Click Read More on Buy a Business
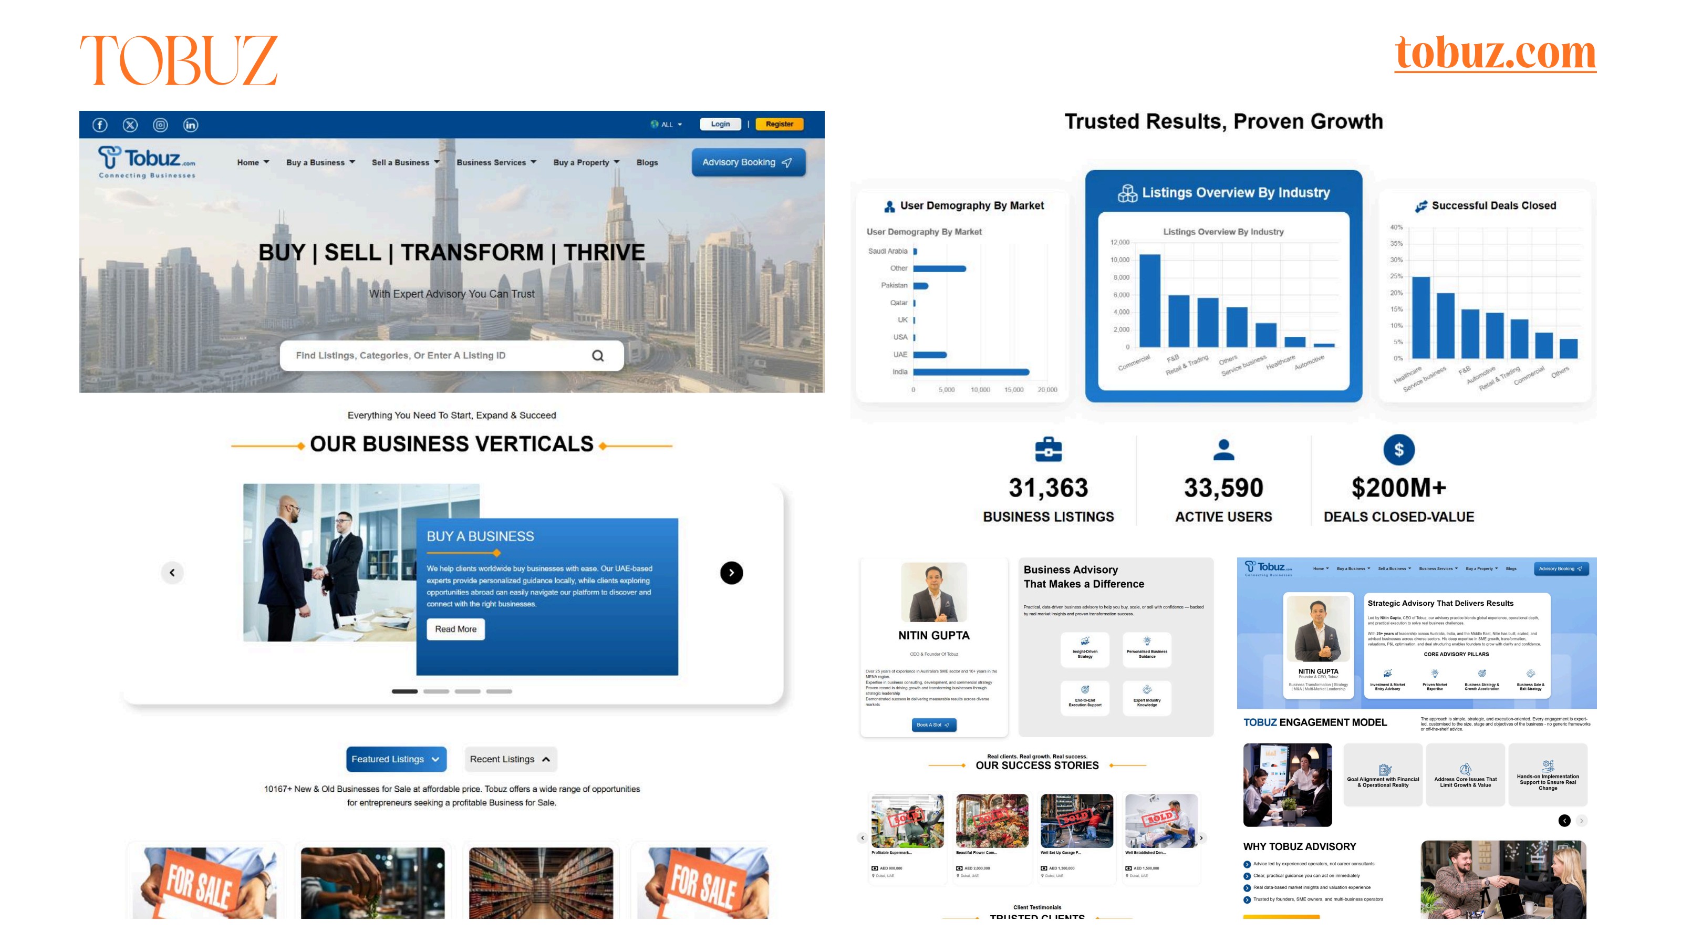This screenshot has width=1681, height=952. click(455, 629)
